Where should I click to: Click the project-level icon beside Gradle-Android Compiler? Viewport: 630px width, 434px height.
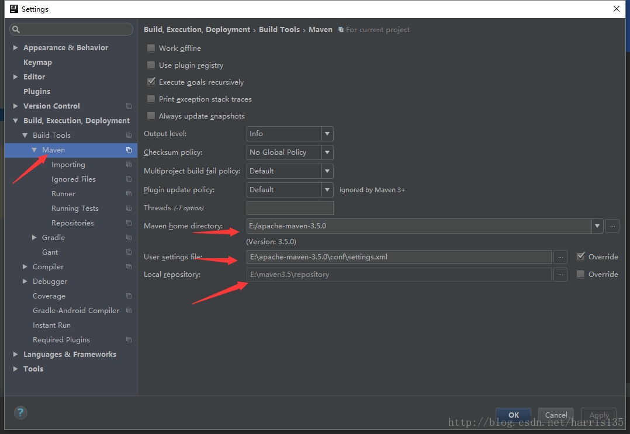click(129, 310)
